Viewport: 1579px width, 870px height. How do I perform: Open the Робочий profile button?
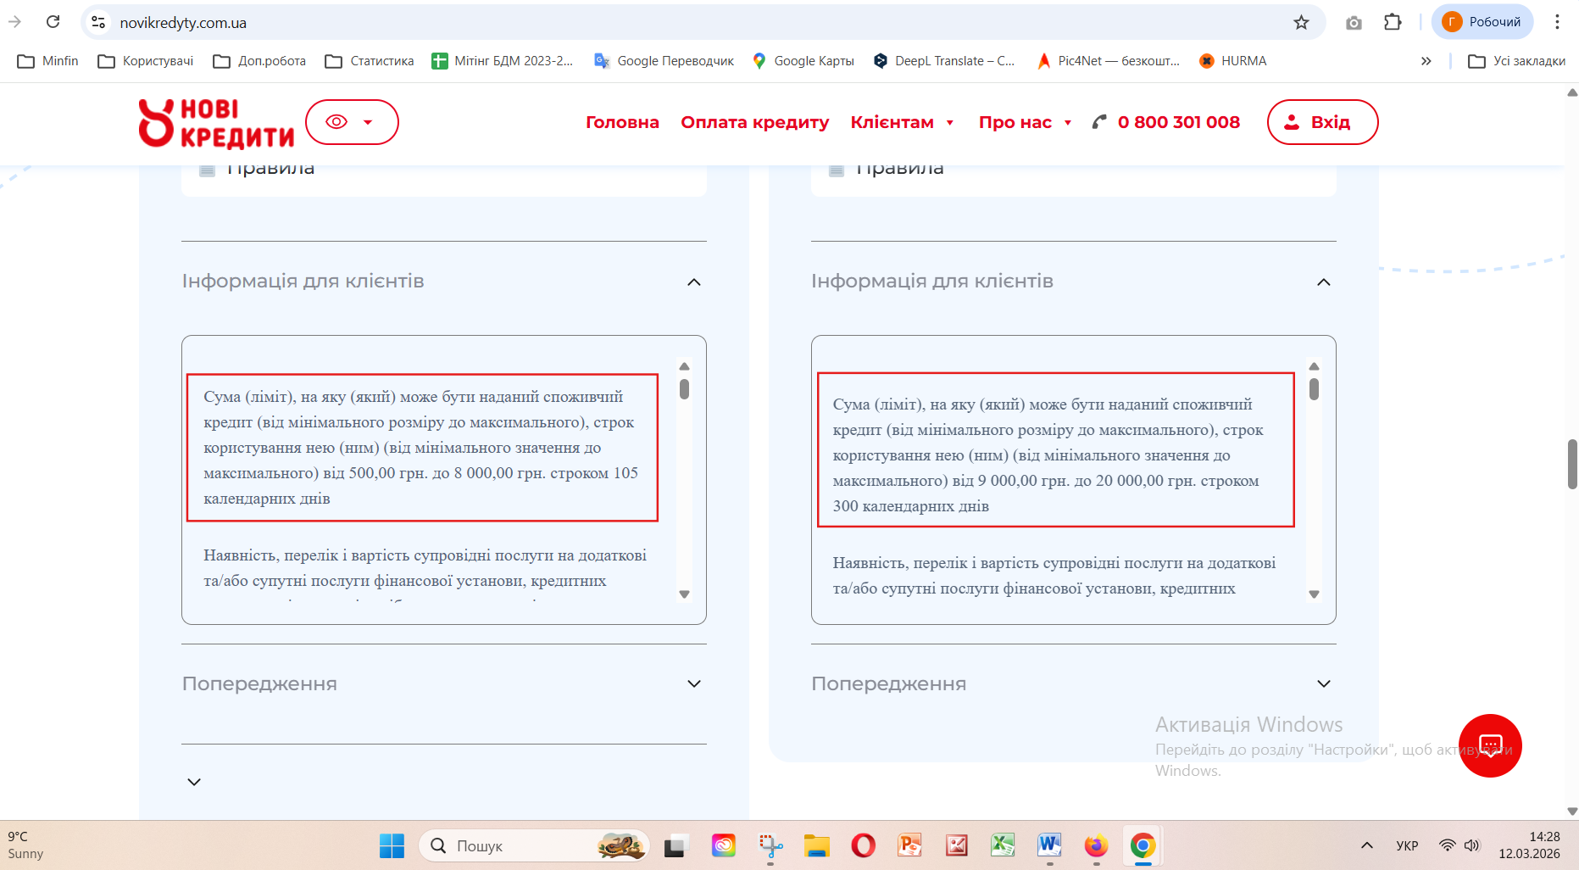click(x=1482, y=22)
